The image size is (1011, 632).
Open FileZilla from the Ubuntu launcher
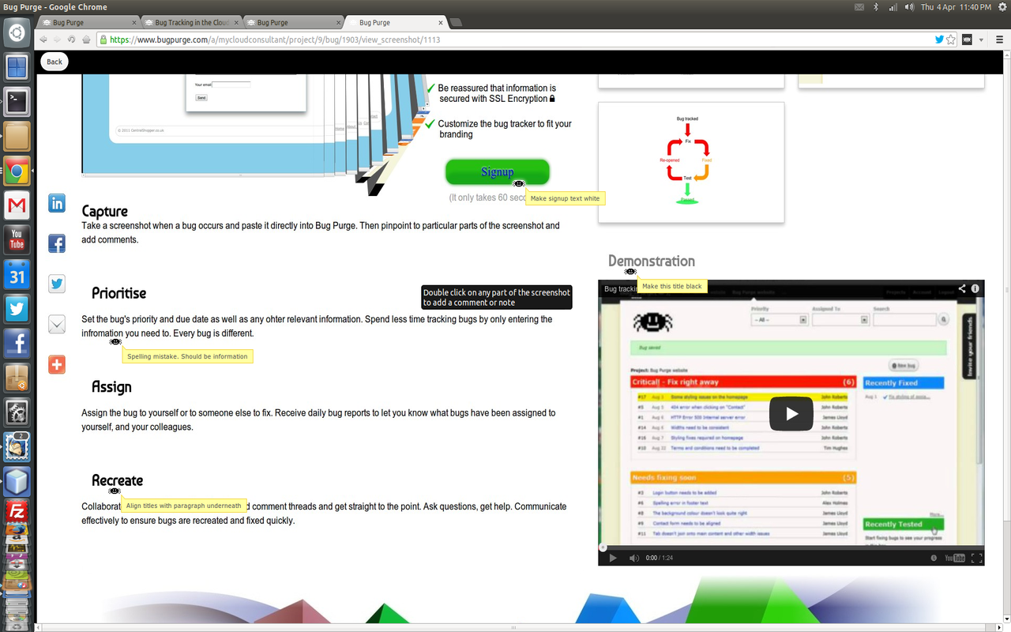(x=17, y=511)
